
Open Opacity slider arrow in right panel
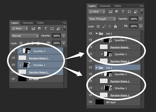click(x=141, y=19)
